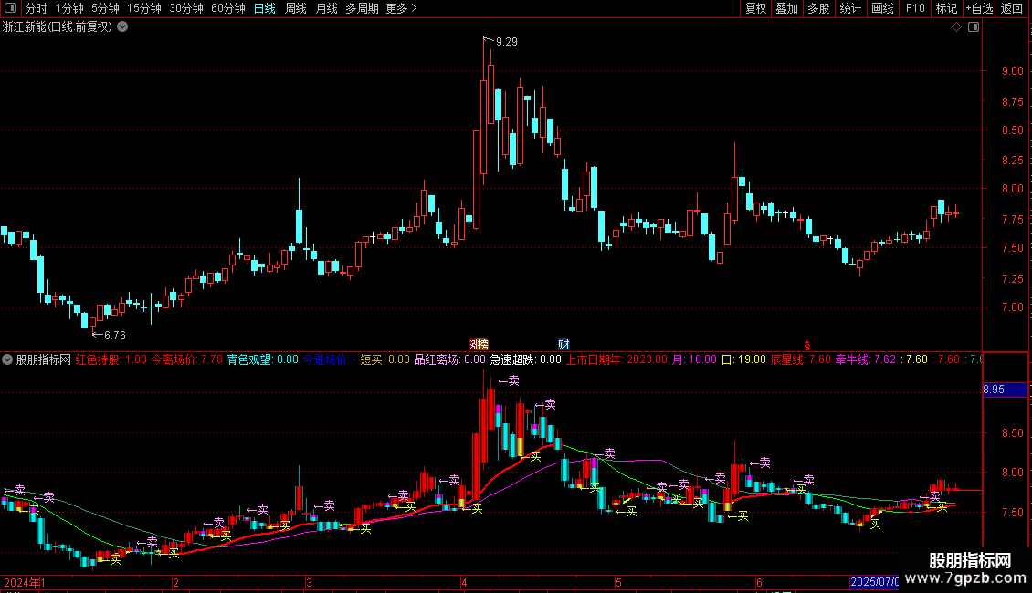Click the 统计 statistics button

(x=850, y=8)
